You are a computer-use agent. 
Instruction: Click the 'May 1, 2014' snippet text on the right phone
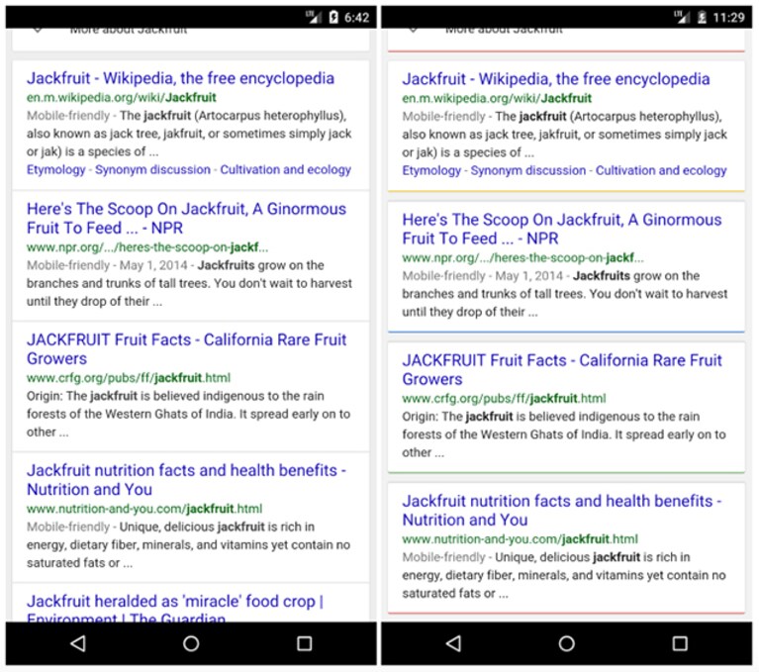coord(529,276)
